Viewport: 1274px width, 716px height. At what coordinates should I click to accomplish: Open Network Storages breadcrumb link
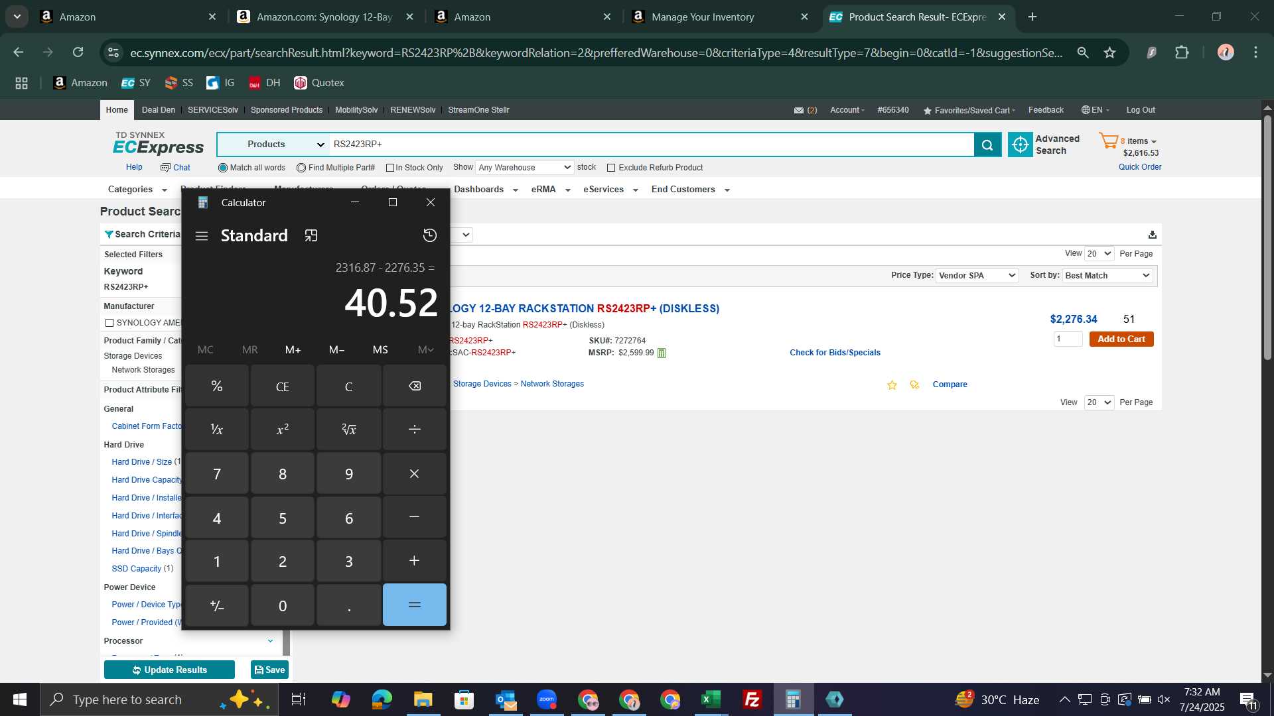tap(552, 384)
